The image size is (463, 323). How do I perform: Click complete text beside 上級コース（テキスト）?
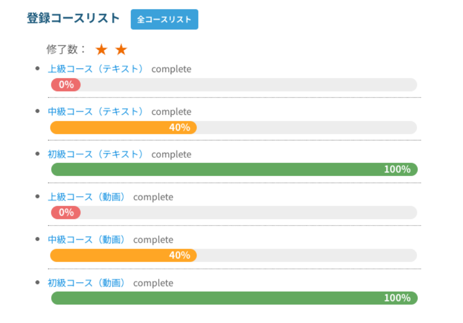tap(171, 69)
